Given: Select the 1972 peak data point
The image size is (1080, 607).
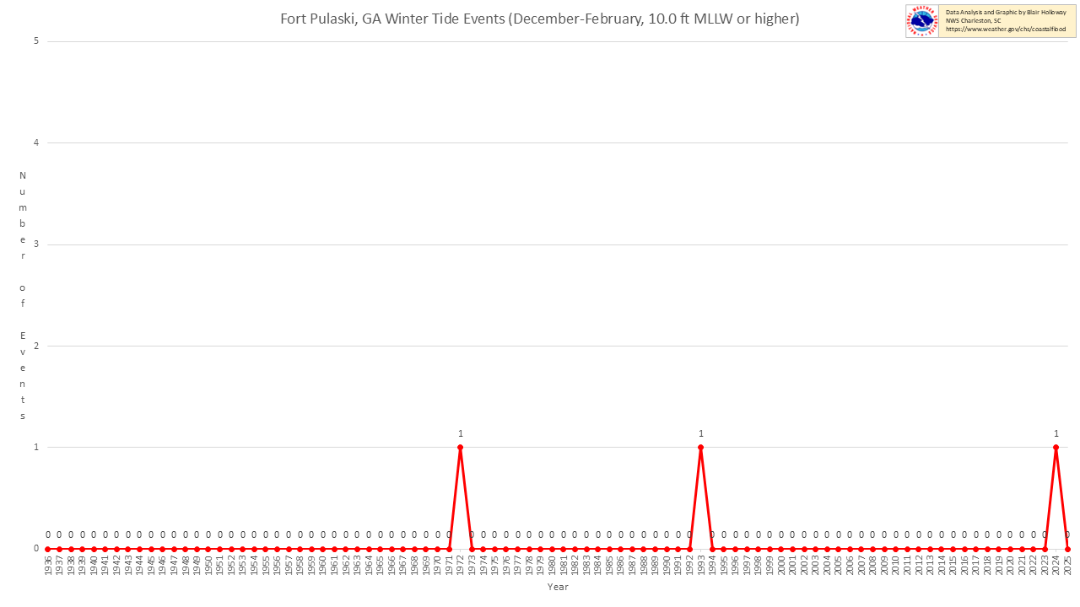Looking at the screenshot, I should 460,447.
